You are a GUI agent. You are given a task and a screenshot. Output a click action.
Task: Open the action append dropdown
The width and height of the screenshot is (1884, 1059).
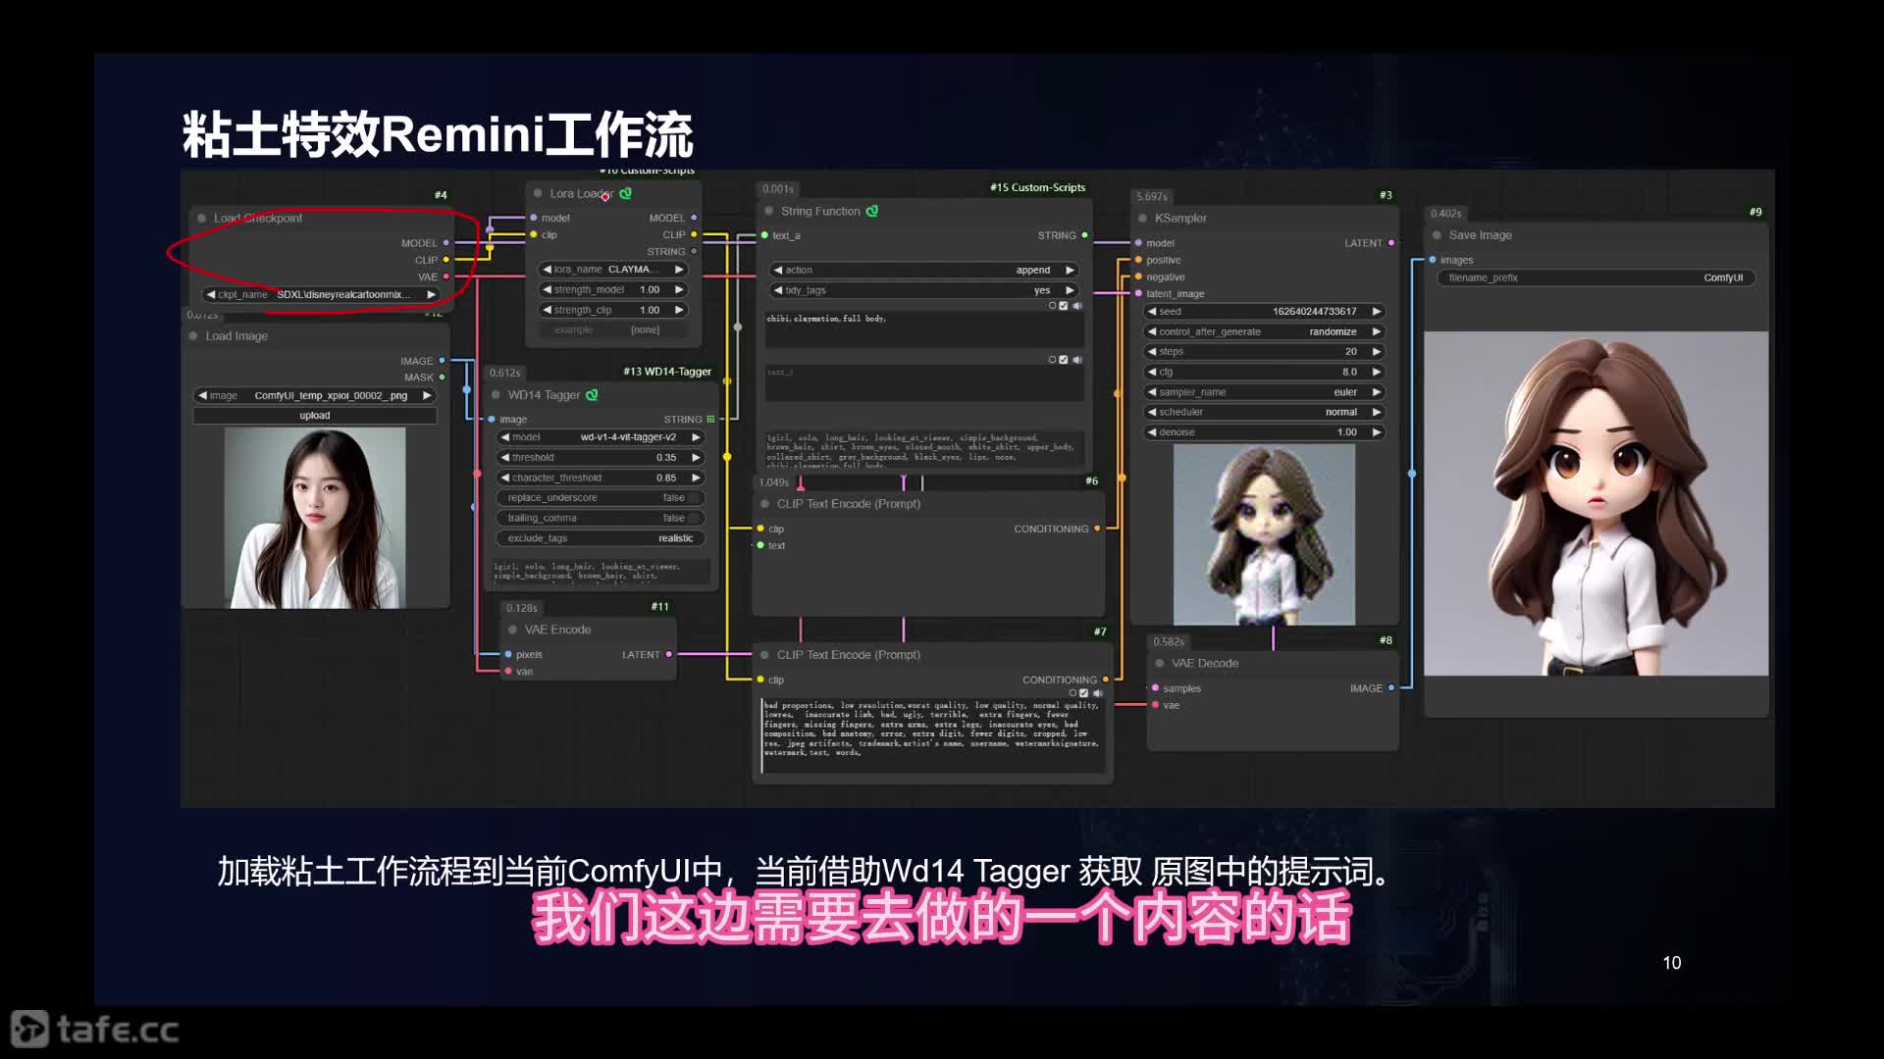pyautogui.click(x=924, y=271)
